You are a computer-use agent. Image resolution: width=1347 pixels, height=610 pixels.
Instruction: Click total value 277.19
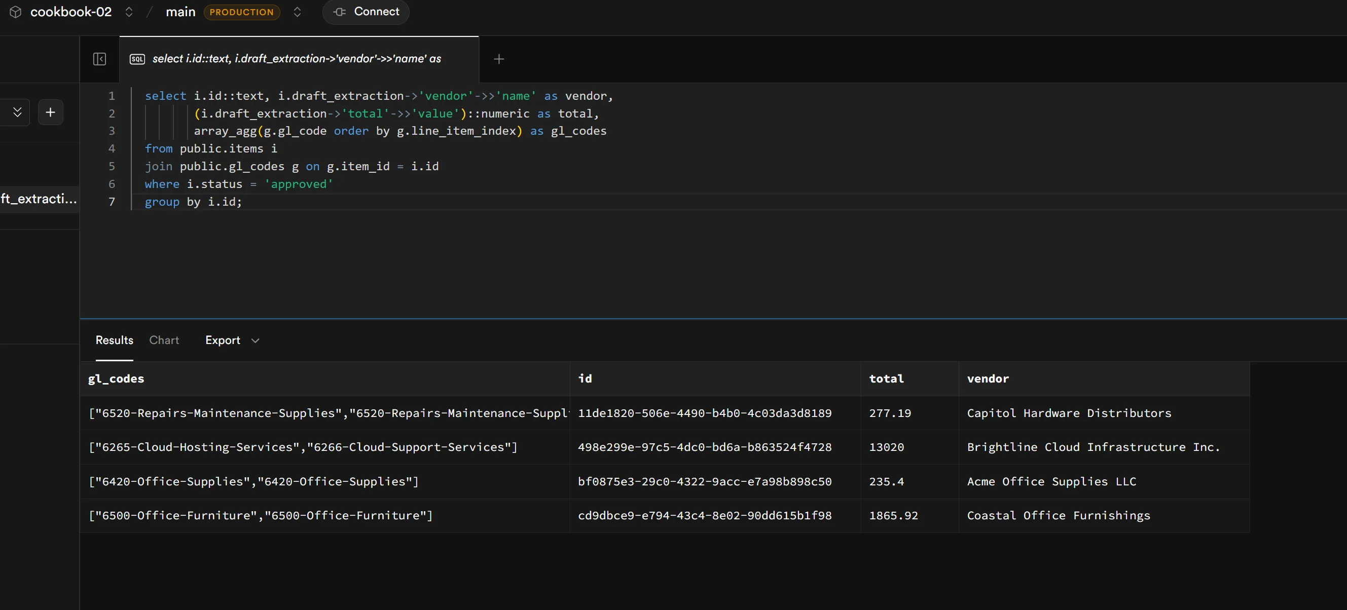coord(890,413)
